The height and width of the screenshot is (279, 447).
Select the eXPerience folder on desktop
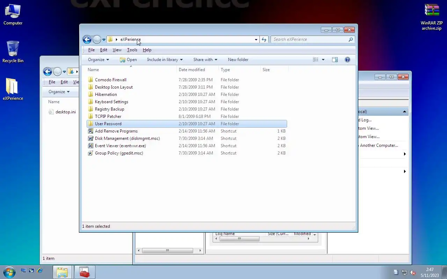pyautogui.click(x=13, y=89)
